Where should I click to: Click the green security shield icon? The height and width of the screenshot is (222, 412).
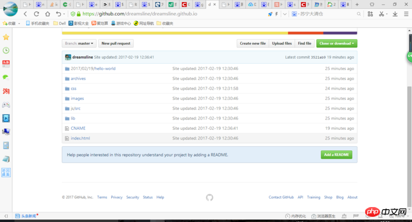point(73,14)
